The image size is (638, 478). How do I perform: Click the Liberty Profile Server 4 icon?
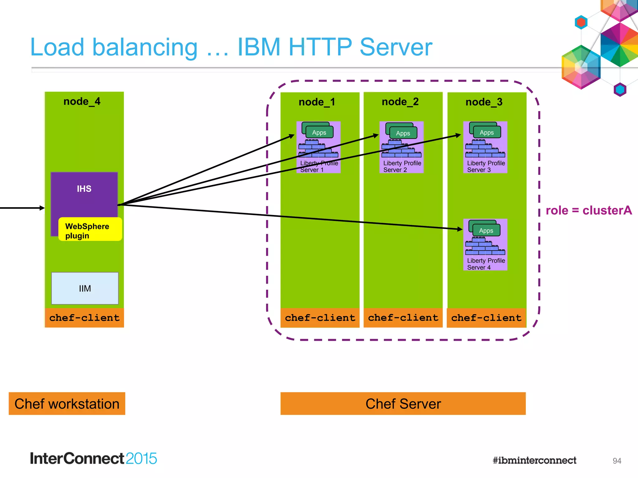click(485, 245)
